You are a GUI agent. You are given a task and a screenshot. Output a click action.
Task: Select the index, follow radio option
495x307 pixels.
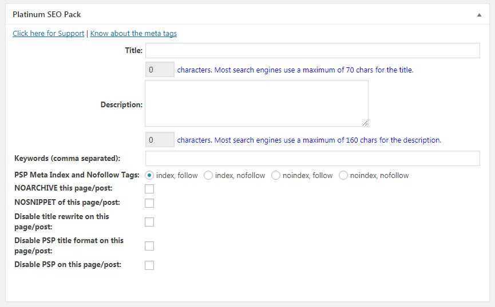(x=150, y=176)
